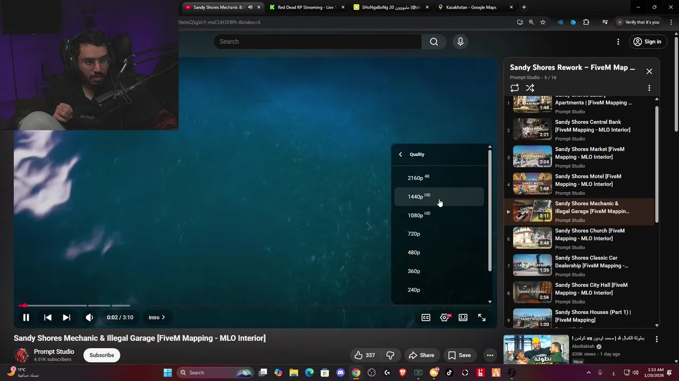Open Sandy Shores Motel video

pyautogui.click(x=579, y=185)
